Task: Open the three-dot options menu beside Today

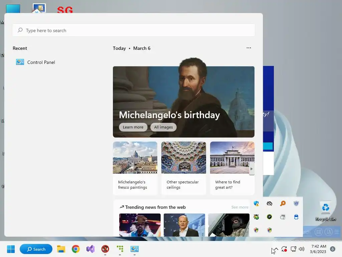Action: 248,48
